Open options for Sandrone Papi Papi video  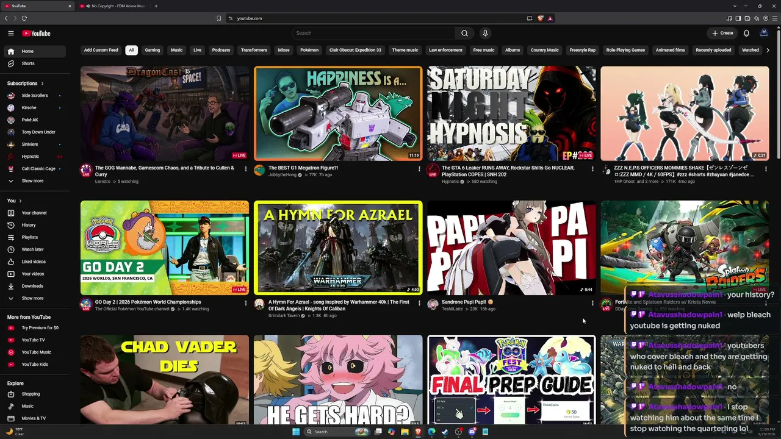(592, 303)
